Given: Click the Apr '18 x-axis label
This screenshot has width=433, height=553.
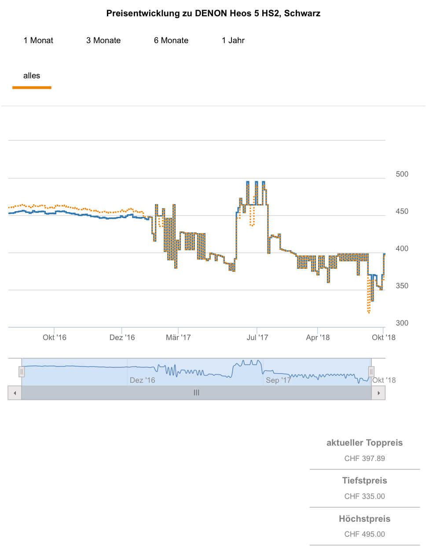Looking at the screenshot, I should click(318, 337).
